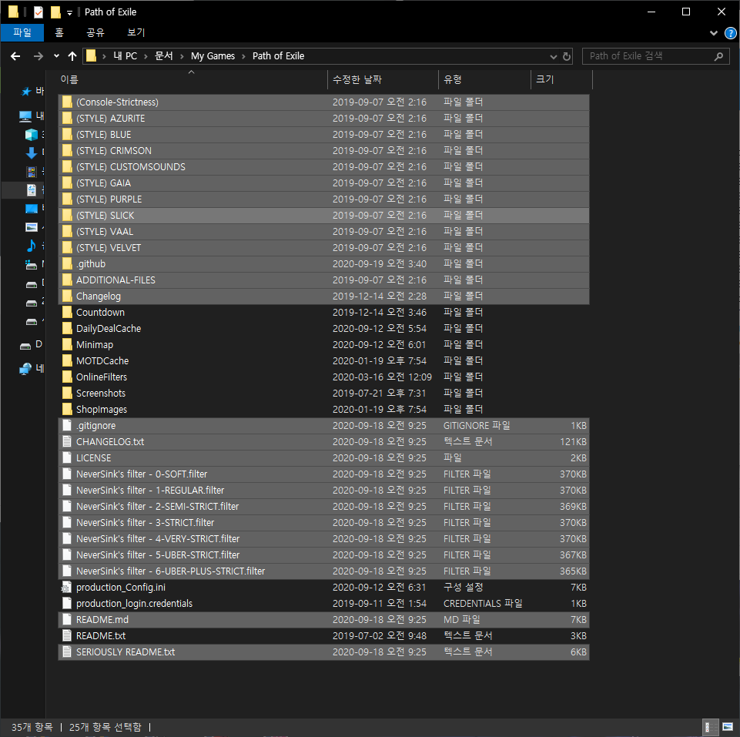This screenshot has height=737, width=740.
Task: Select the Documents icon in sidebar
Action: click(x=32, y=190)
